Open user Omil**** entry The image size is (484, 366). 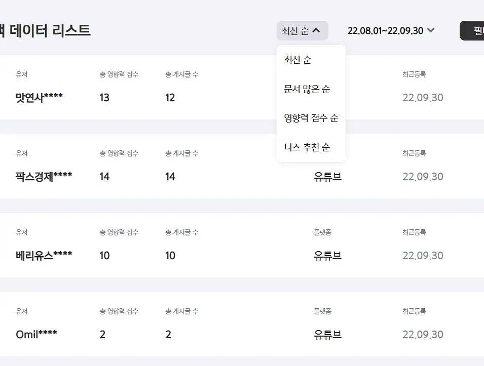(36, 334)
